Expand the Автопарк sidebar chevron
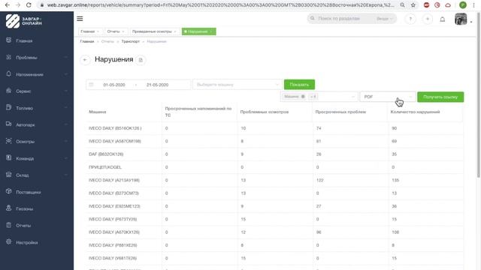481x270 pixels. point(65,124)
